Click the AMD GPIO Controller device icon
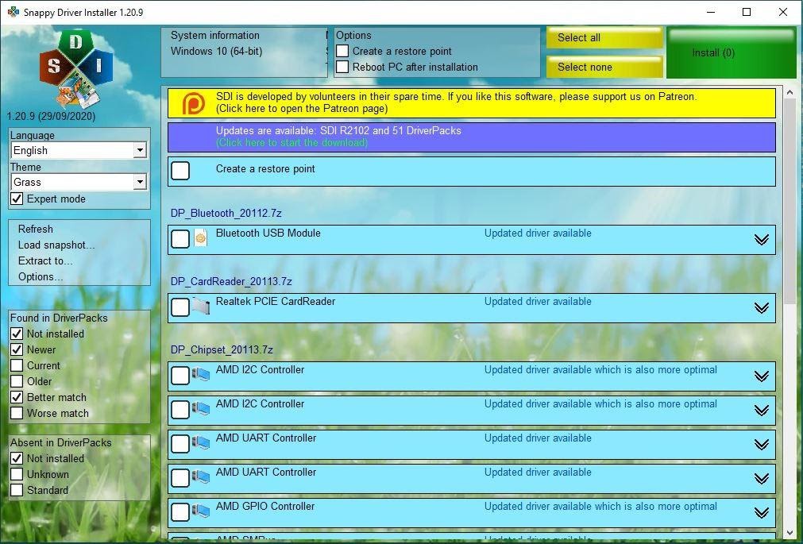This screenshot has height=544, width=803. [201, 511]
